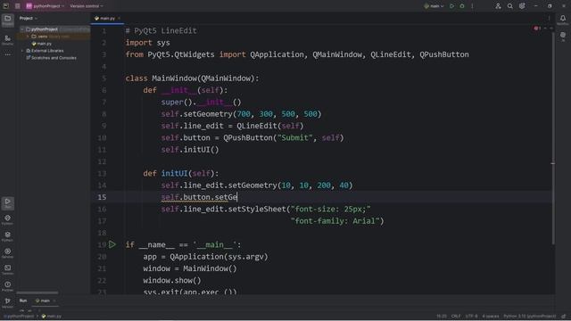Screen dimensions: 571x321
Task: Close the main tab in Run panel
Action: pos(54,301)
